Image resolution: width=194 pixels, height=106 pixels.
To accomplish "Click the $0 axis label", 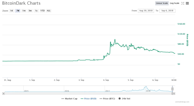I will pyautogui.click(x=179, y=64).
